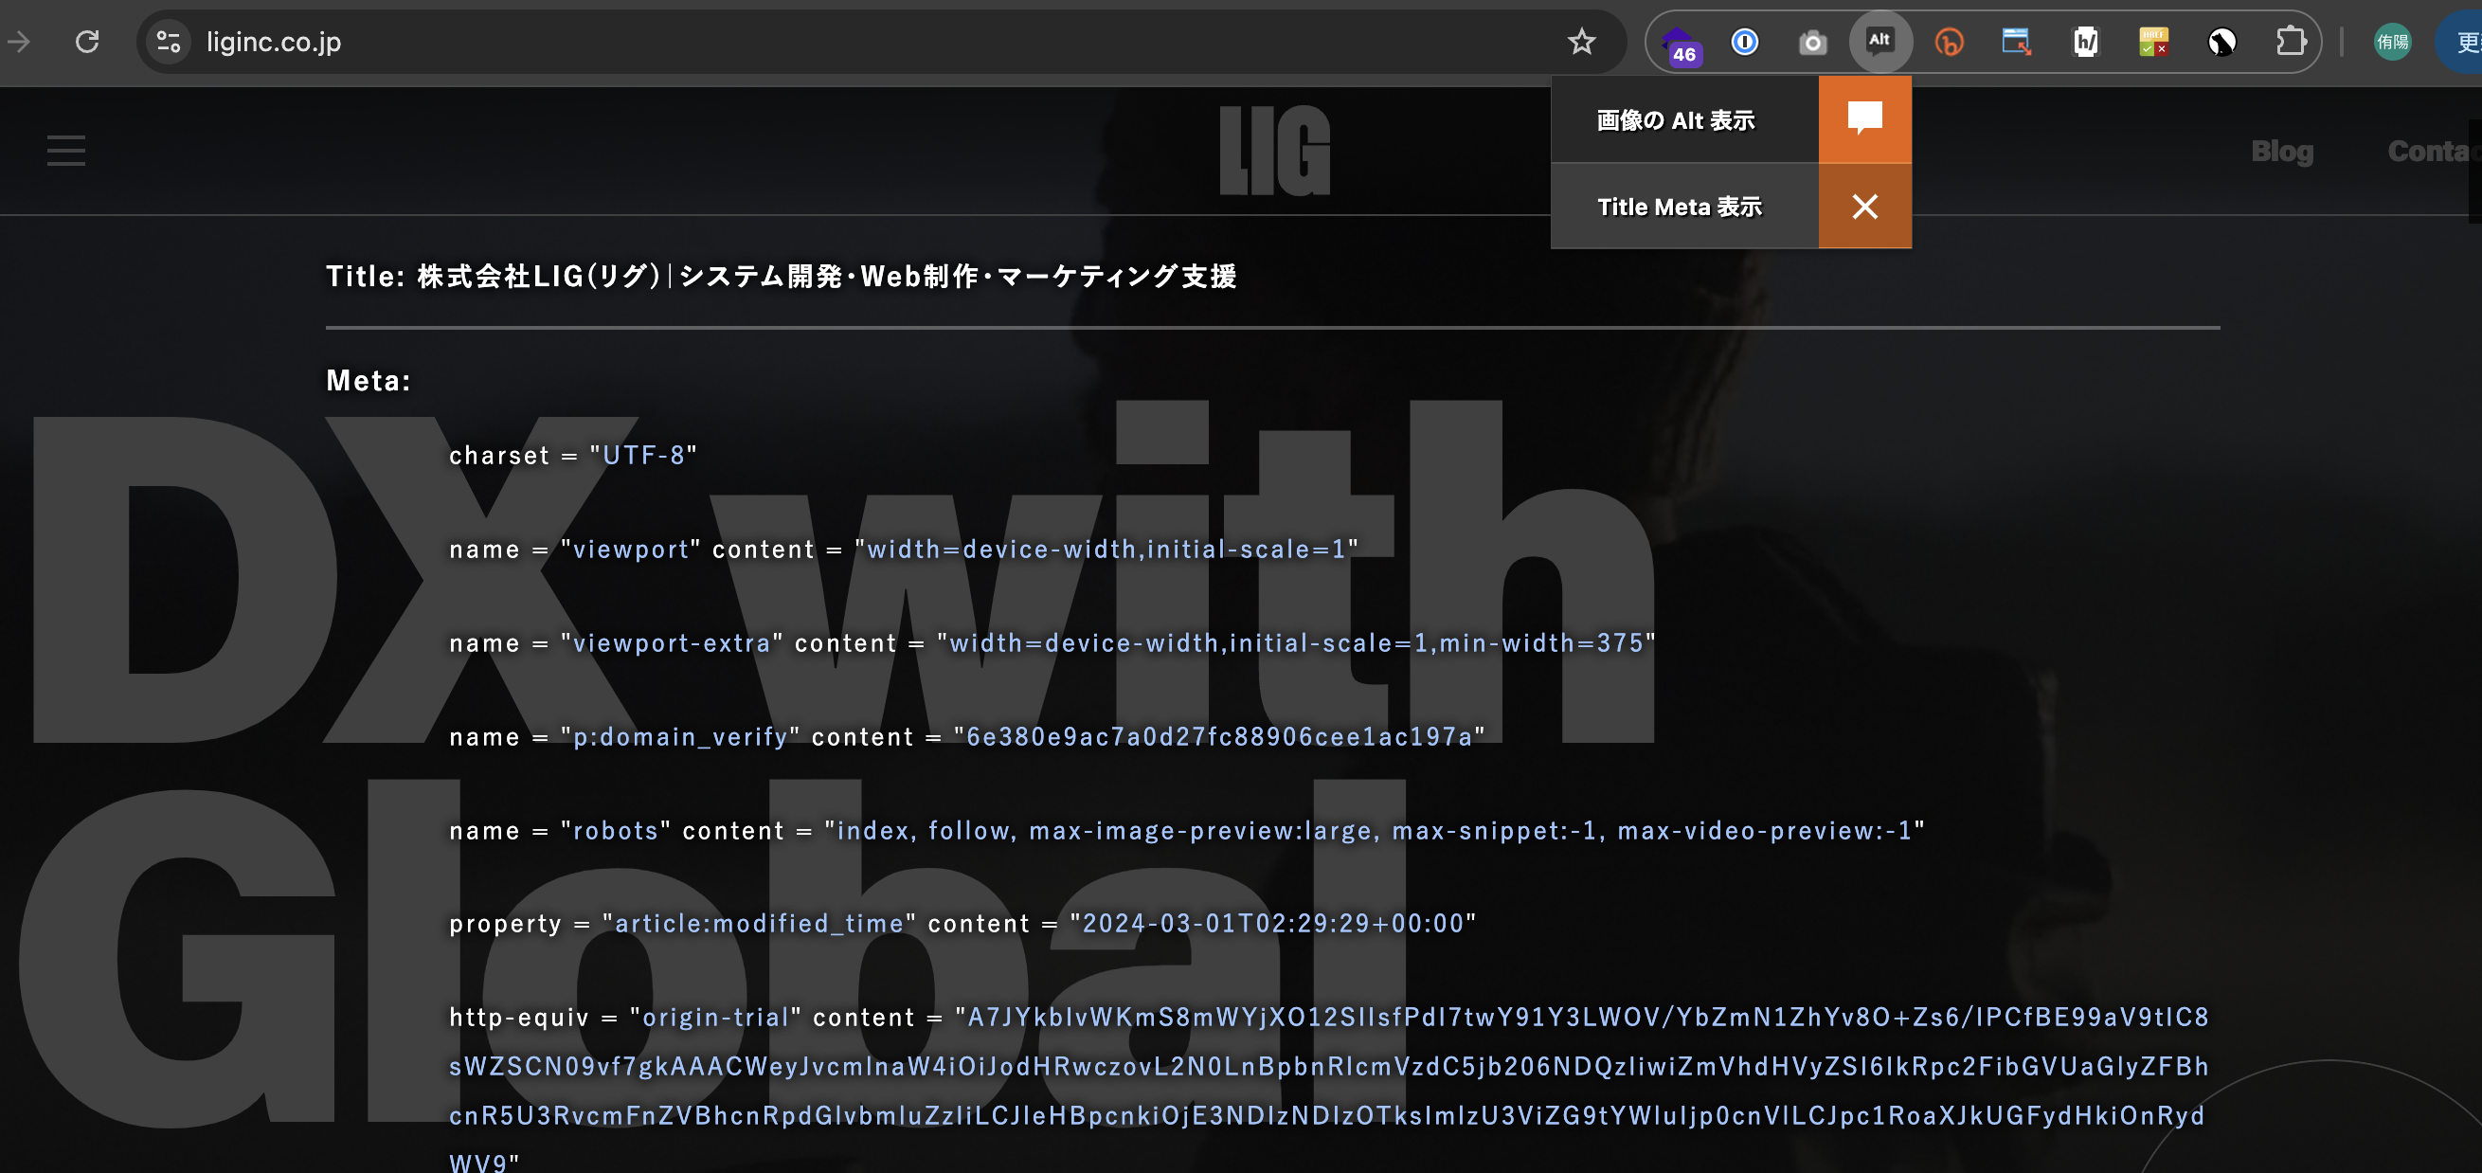Toggle the orange speech bubble Alt display
This screenshot has height=1173, width=2482.
pyautogui.click(x=1864, y=119)
